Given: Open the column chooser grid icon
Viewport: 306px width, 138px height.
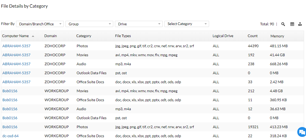Looking at the screenshot, I should point(292,24).
